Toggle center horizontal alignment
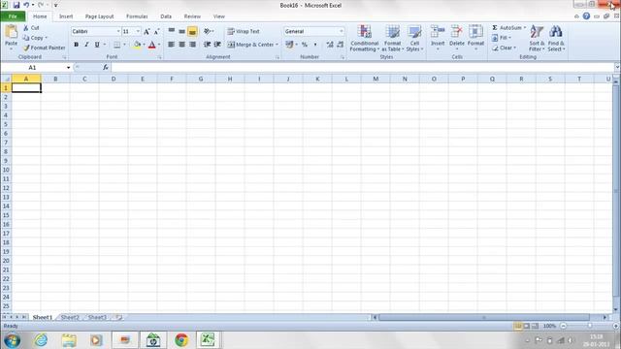 click(x=181, y=45)
